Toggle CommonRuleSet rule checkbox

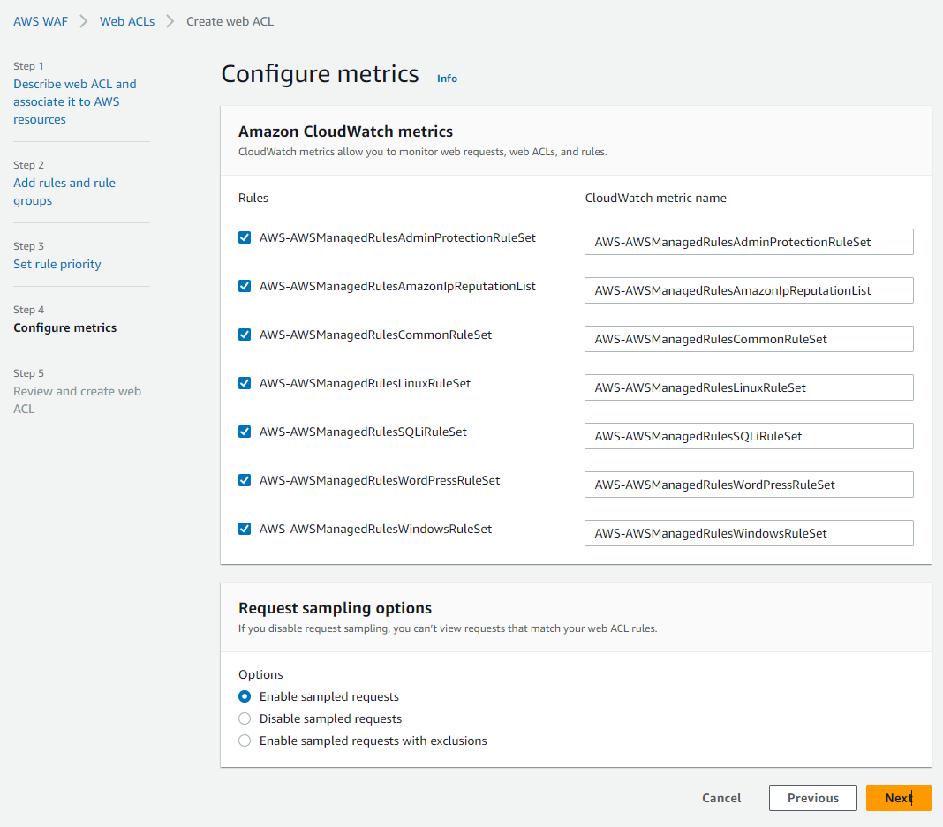click(x=245, y=335)
